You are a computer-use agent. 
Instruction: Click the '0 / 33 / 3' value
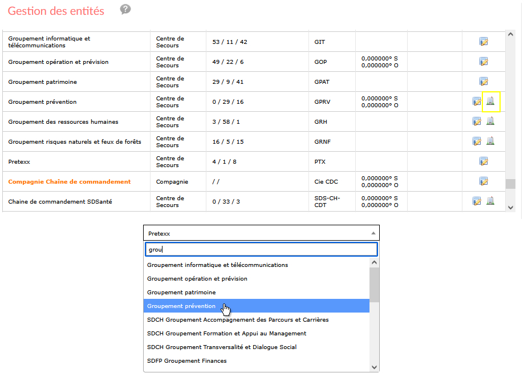point(226,201)
